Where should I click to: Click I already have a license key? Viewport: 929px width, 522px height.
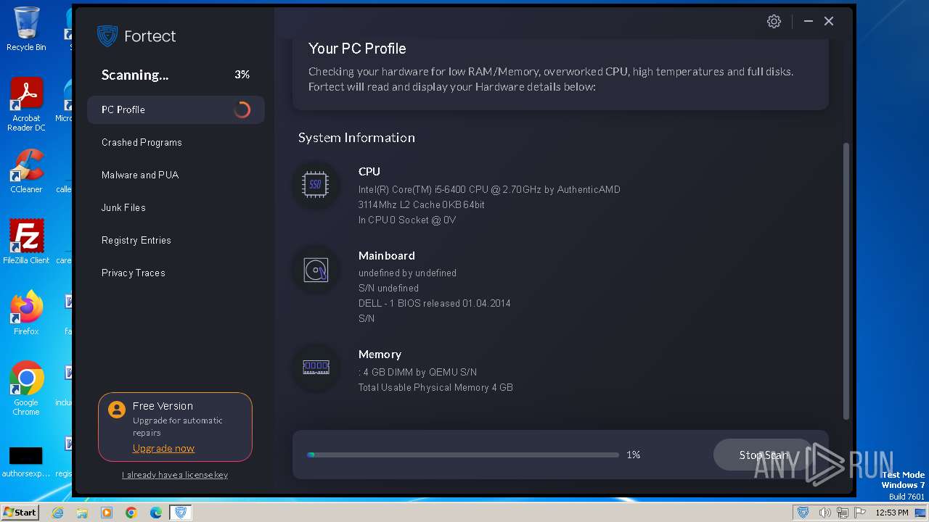(175, 475)
